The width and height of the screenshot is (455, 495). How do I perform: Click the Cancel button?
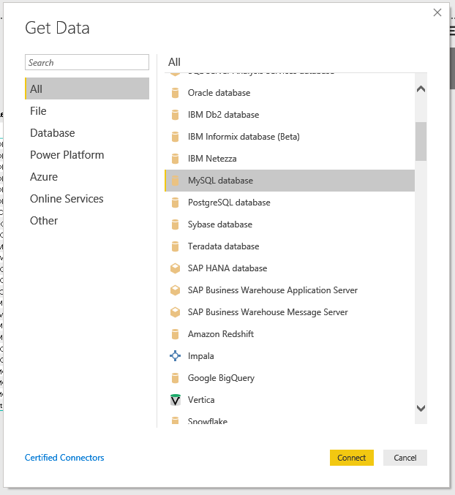click(x=405, y=458)
